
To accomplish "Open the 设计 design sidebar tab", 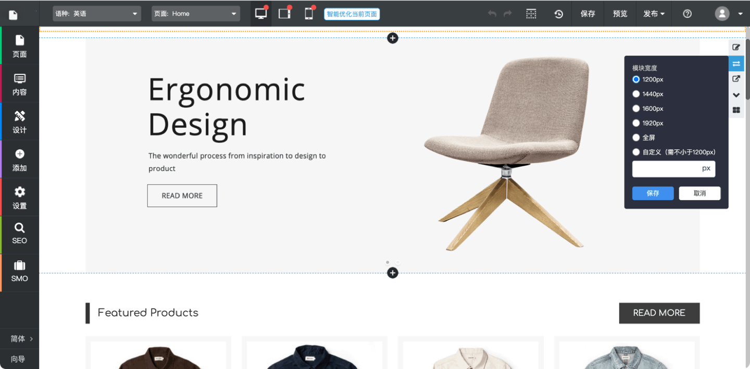I will [x=20, y=122].
